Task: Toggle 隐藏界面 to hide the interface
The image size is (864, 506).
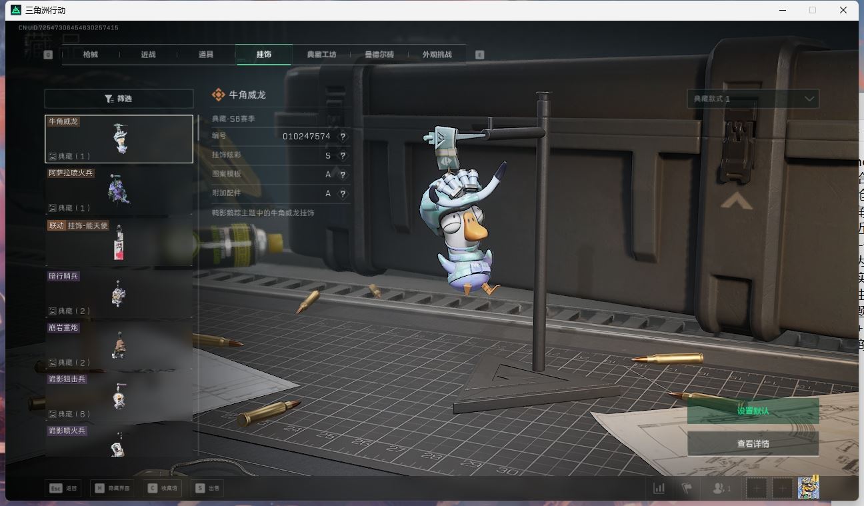Action: 112,488
